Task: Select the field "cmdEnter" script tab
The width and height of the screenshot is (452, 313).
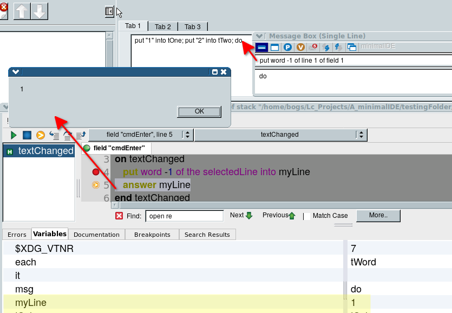Action: click(x=116, y=148)
